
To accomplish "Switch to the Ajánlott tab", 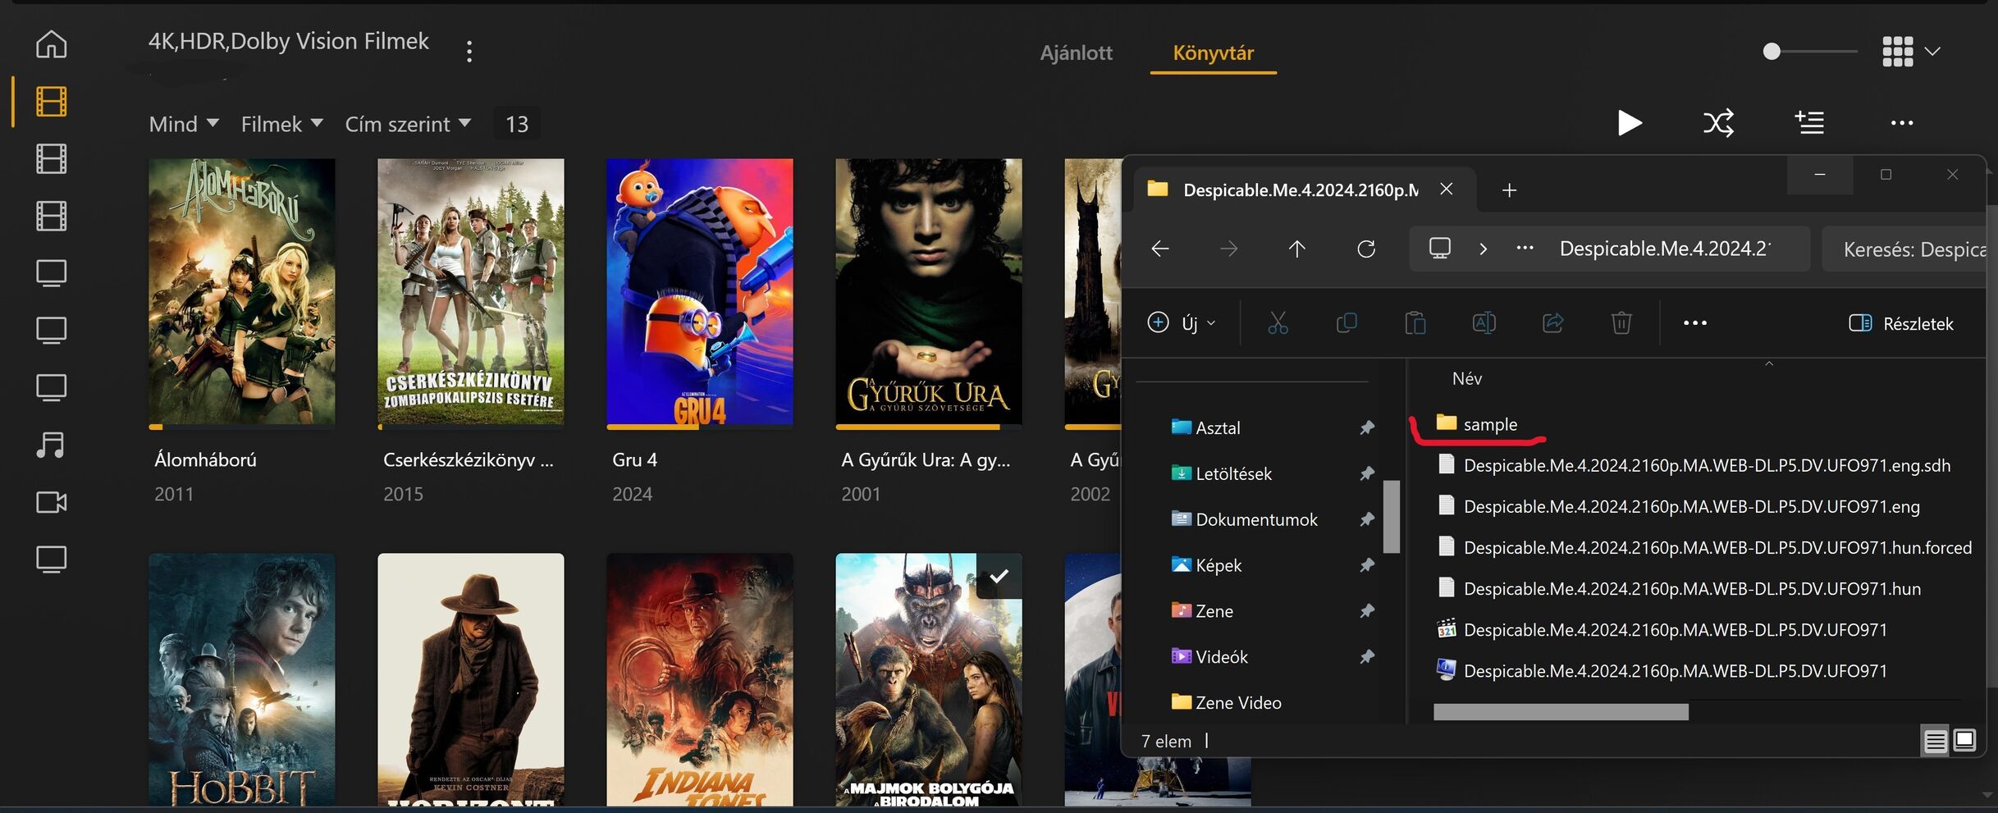I will 1076,53.
